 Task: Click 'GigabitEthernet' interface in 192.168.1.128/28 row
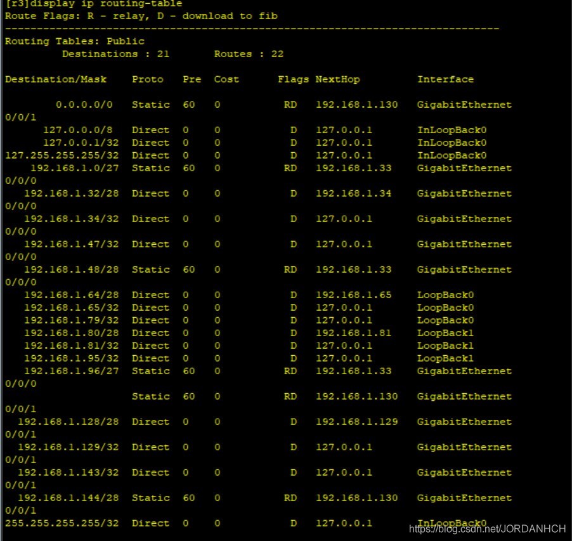point(464,422)
